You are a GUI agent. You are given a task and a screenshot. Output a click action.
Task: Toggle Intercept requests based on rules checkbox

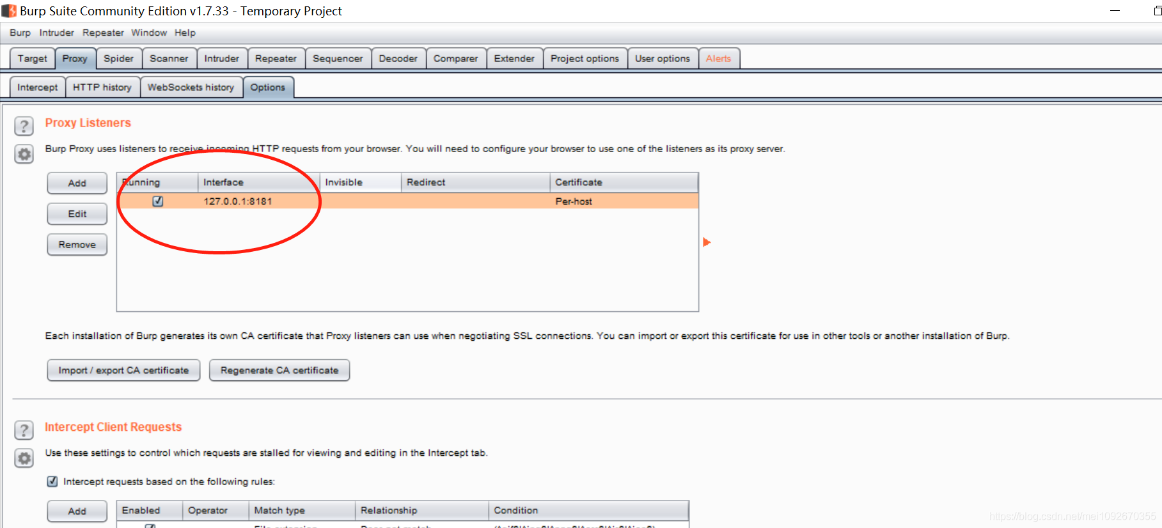(52, 481)
